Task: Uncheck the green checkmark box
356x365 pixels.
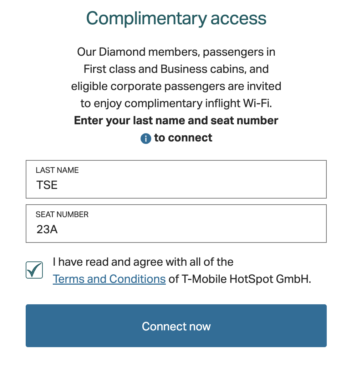Action: click(34, 270)
